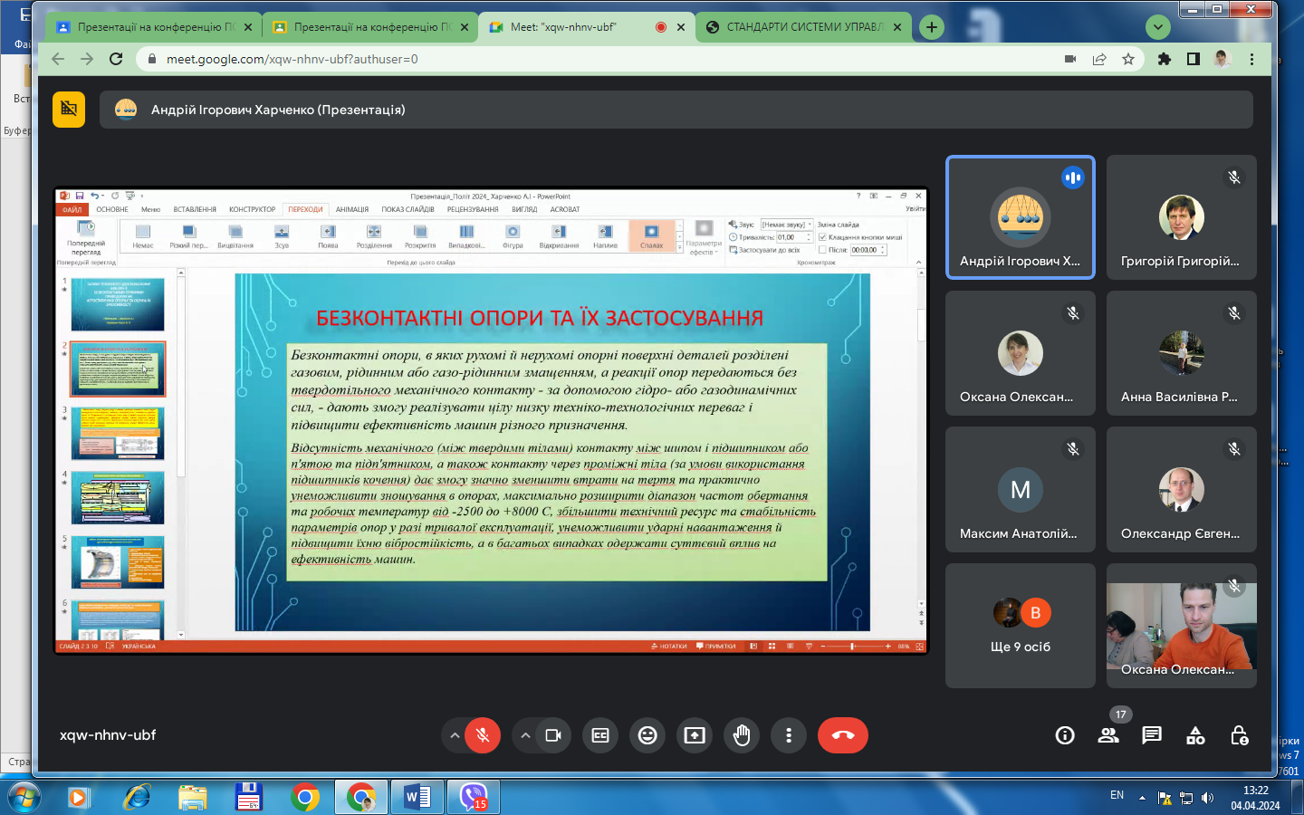Open Viber from the taskbar
The width and height of the screenshot is (1304, 815).
coord(474,797)
